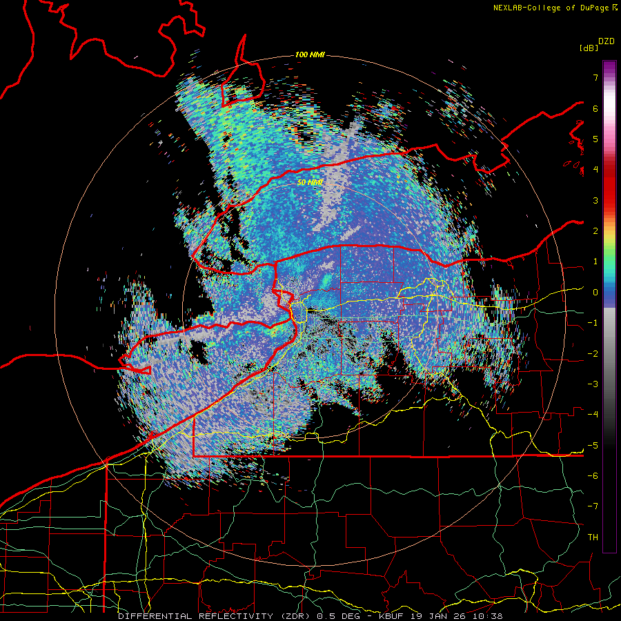Click the 0 value on color scale
Viewport: 621px width, 621px height.
pos(595,293)
